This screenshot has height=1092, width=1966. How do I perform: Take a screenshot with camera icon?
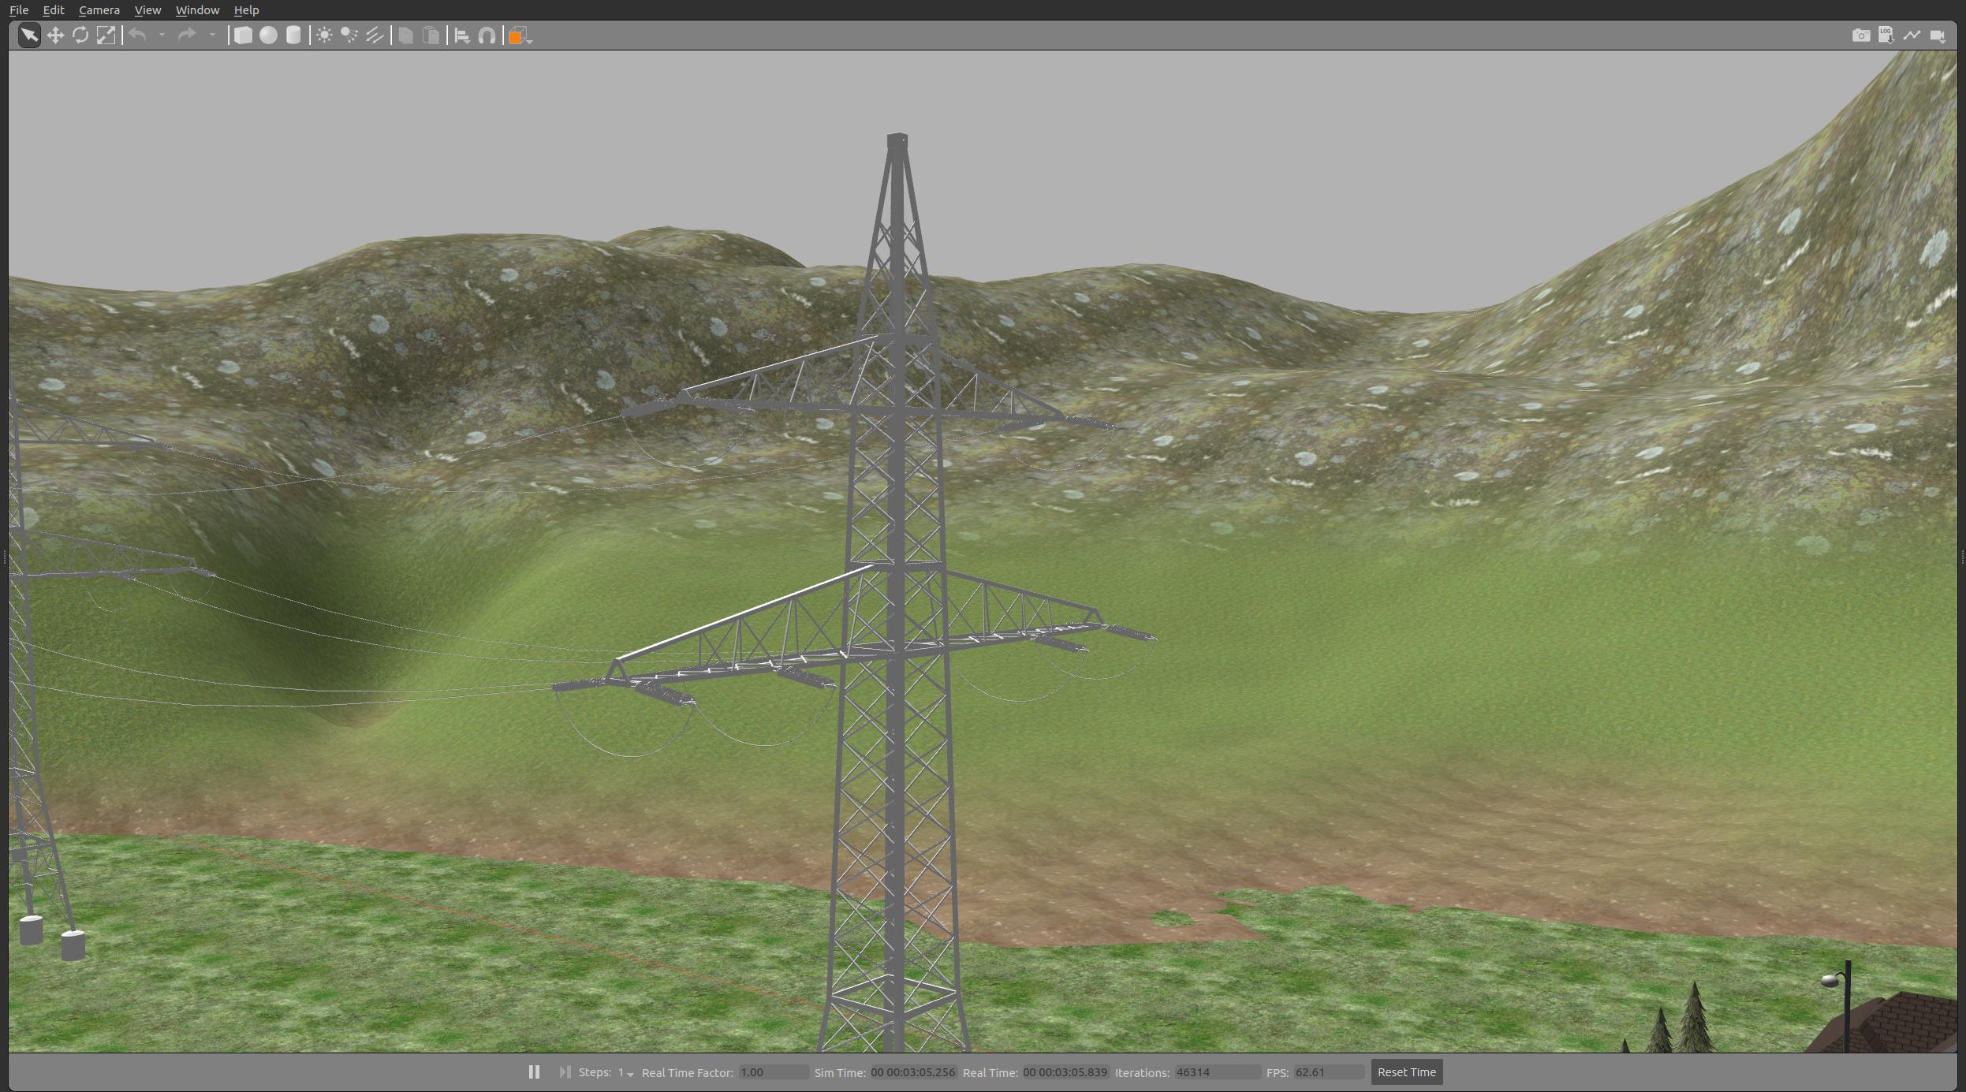[x=1861, y=35]
